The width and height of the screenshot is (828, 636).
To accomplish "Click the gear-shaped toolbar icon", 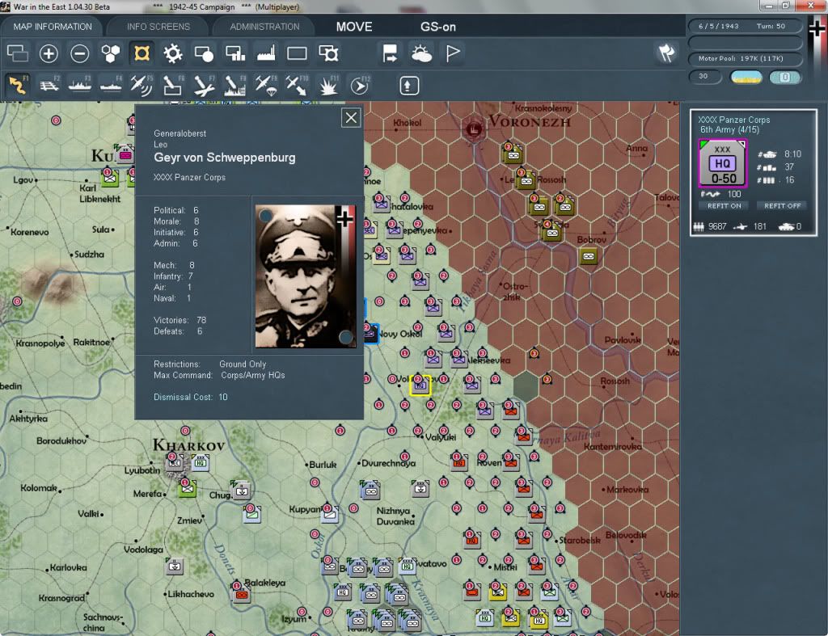I will (x=173, y=53).
